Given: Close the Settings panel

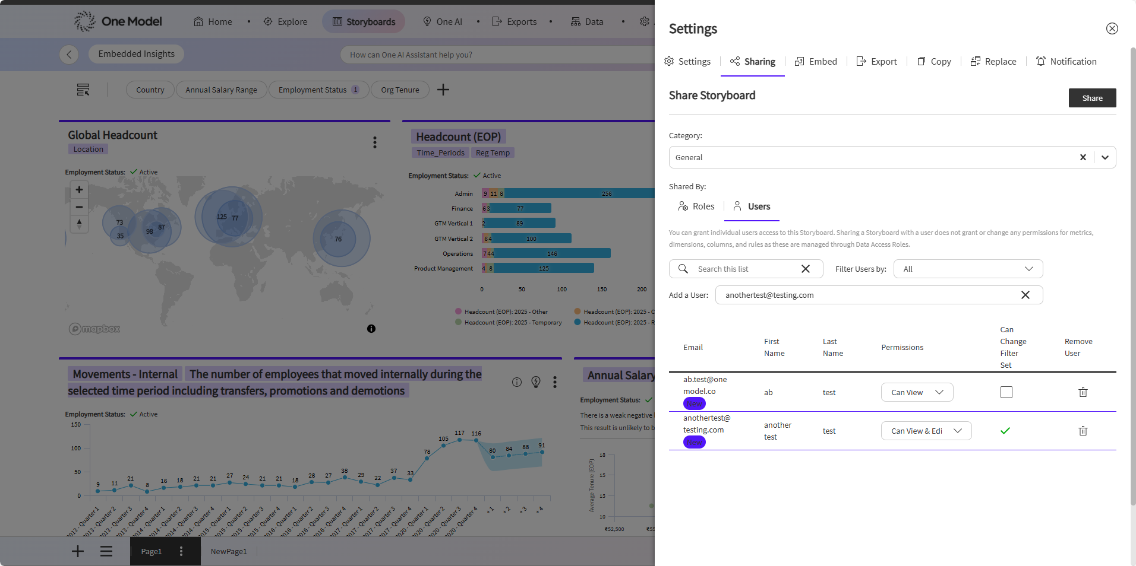Looking at the screenshot, I should click(1112, 28).
